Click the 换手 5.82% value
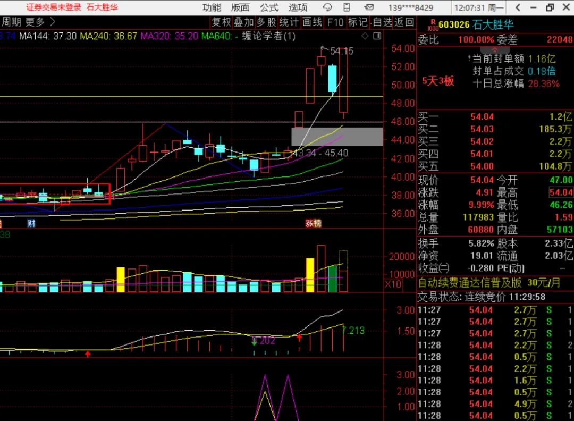This screenshot has height=421, width=574. 481,243
